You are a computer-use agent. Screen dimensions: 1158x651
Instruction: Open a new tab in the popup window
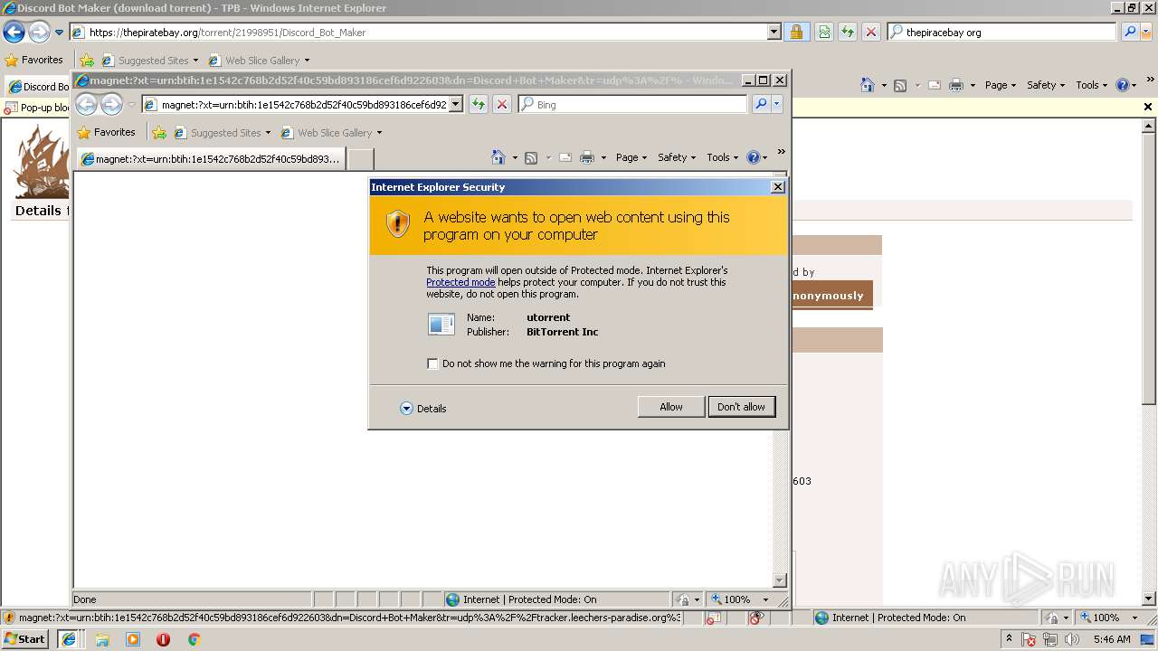pyautogui.click(x=361, y=159)
